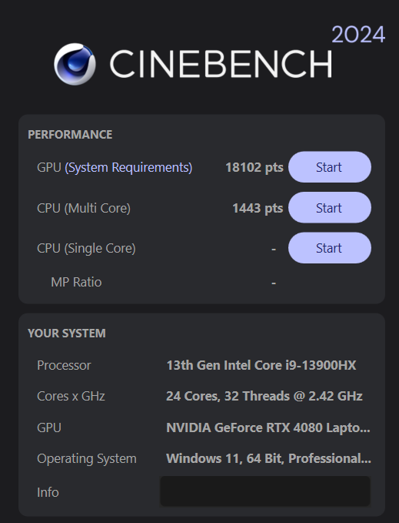Start the GPU benchmark test

330,167
